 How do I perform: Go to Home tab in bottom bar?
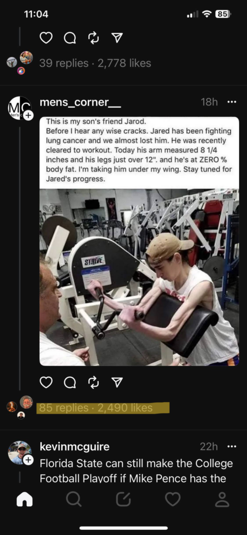click(x=25, y=499)
